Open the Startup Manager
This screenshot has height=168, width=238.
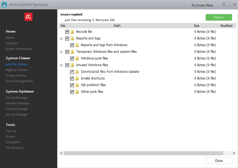coord(17,98)
